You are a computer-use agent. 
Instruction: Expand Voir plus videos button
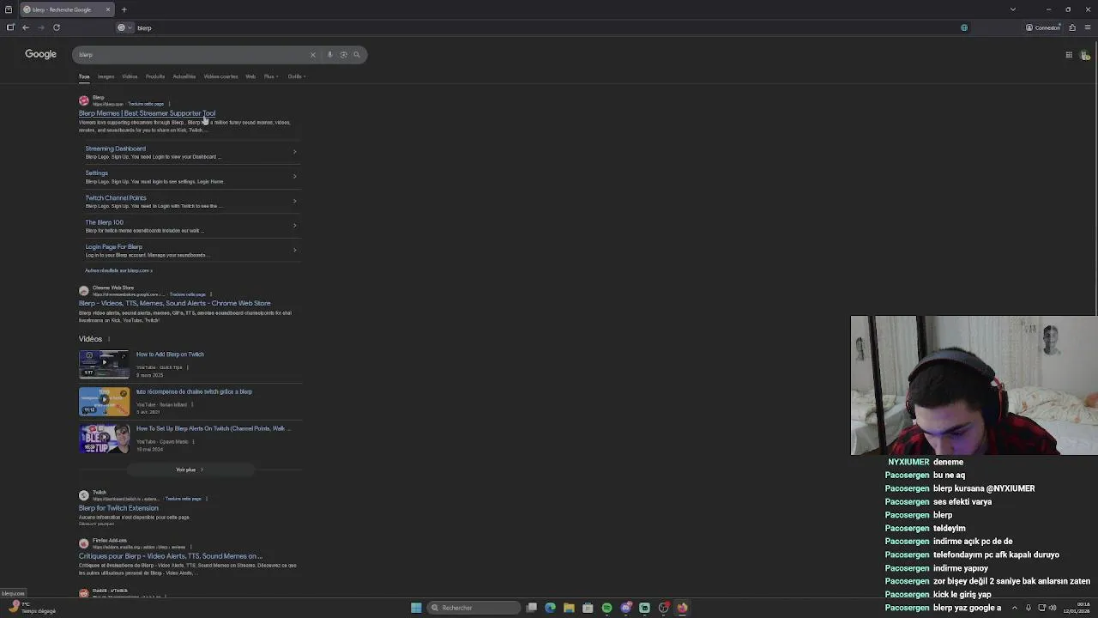click(x=190, y=470)
